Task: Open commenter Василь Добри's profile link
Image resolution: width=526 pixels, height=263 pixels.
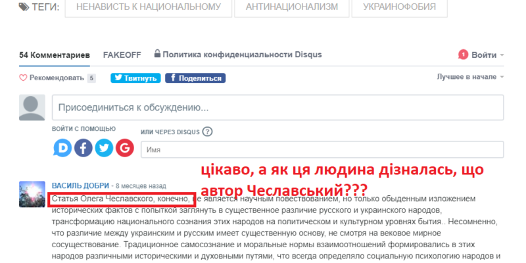Action: [81, 185]
